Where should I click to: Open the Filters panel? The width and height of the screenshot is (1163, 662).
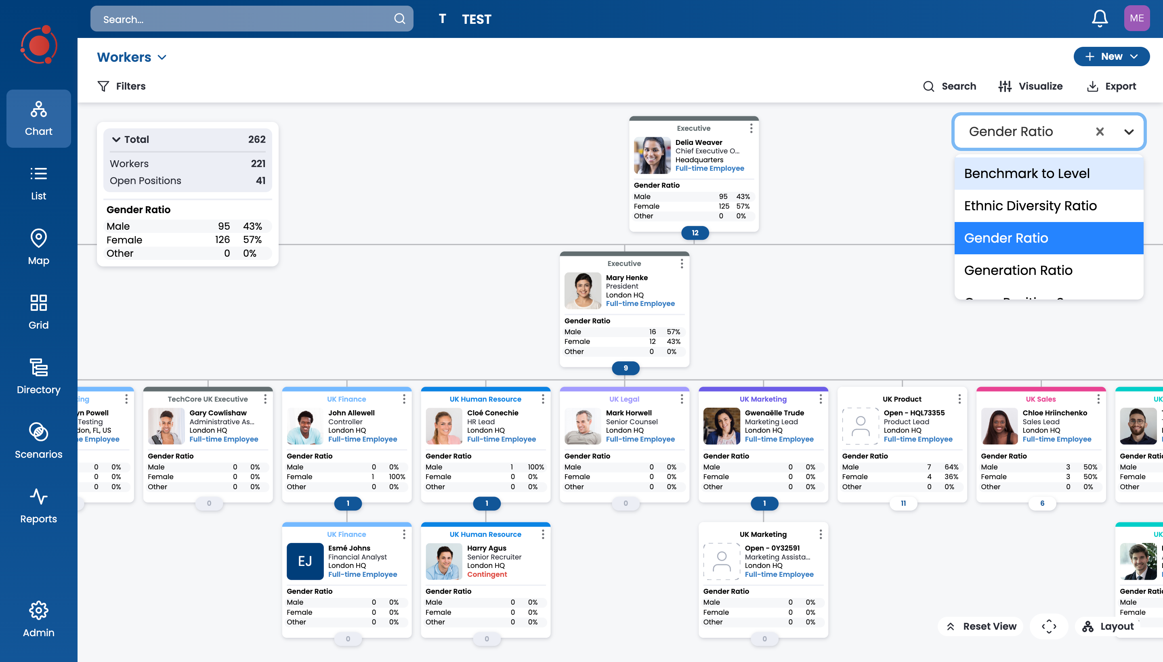[x=122, y=86]
